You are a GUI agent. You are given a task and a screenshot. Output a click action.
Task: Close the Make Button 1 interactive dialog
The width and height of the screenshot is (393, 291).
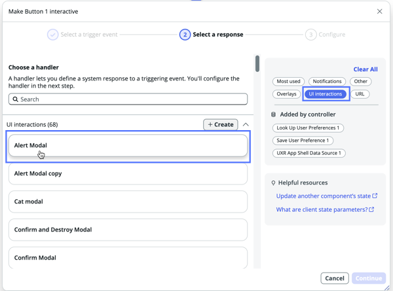click(379, 12)
